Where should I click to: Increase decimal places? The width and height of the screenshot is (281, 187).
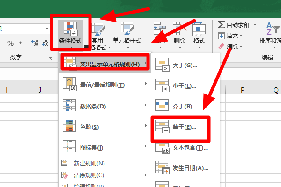[x=35, y=43]
